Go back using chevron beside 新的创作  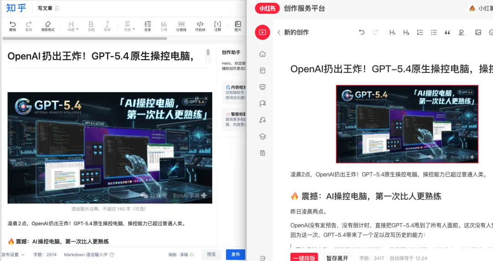279,32
